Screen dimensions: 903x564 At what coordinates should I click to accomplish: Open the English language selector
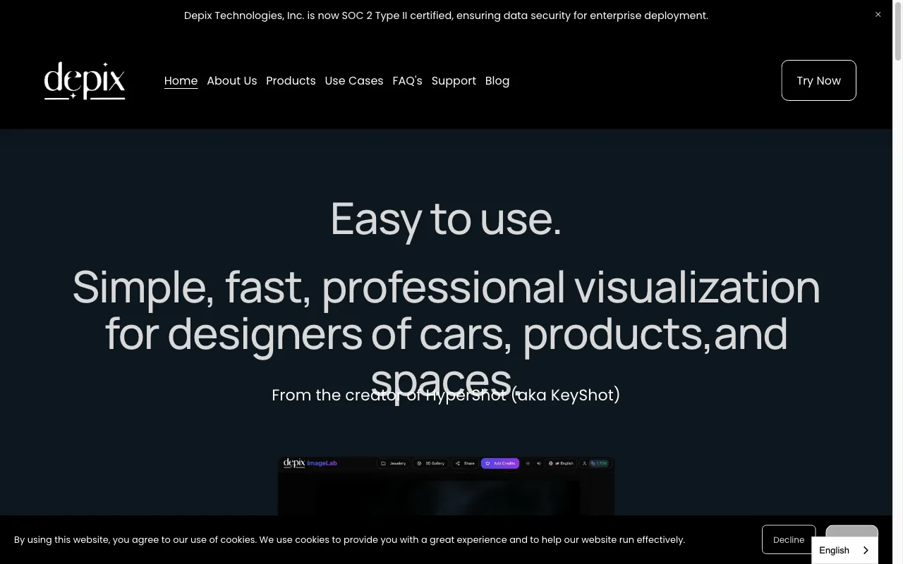click(x=844, y=550)
